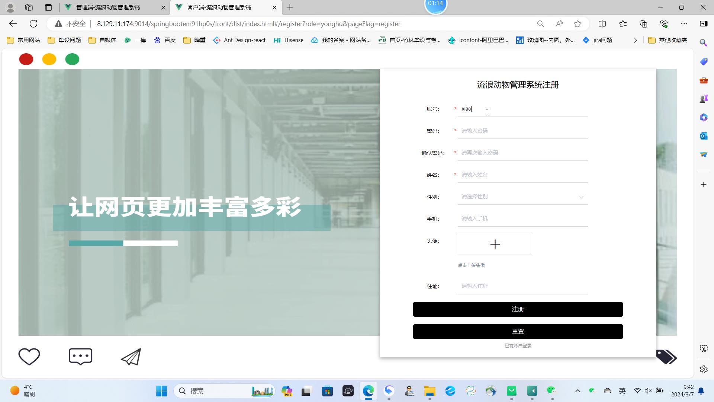The height and width of the screenshot is (402, 714).
Task: Open browser settings and more menu
Action: [x=684, y=24]
